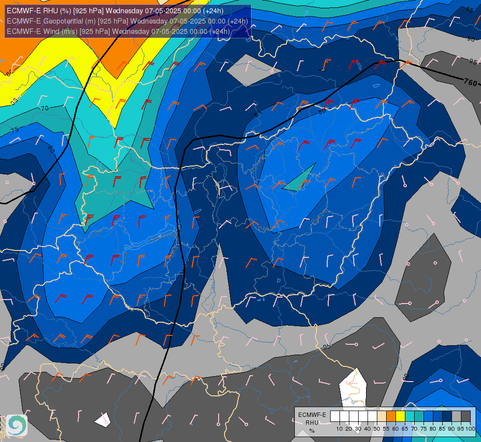
Task: Click legend tick label 10
Action: point(340,429)
